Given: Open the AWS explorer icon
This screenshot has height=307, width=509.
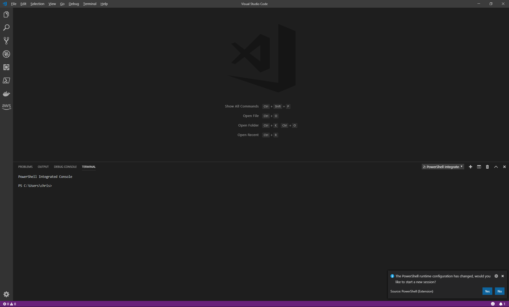Looking at the screenshot, I should click(6, 107).
